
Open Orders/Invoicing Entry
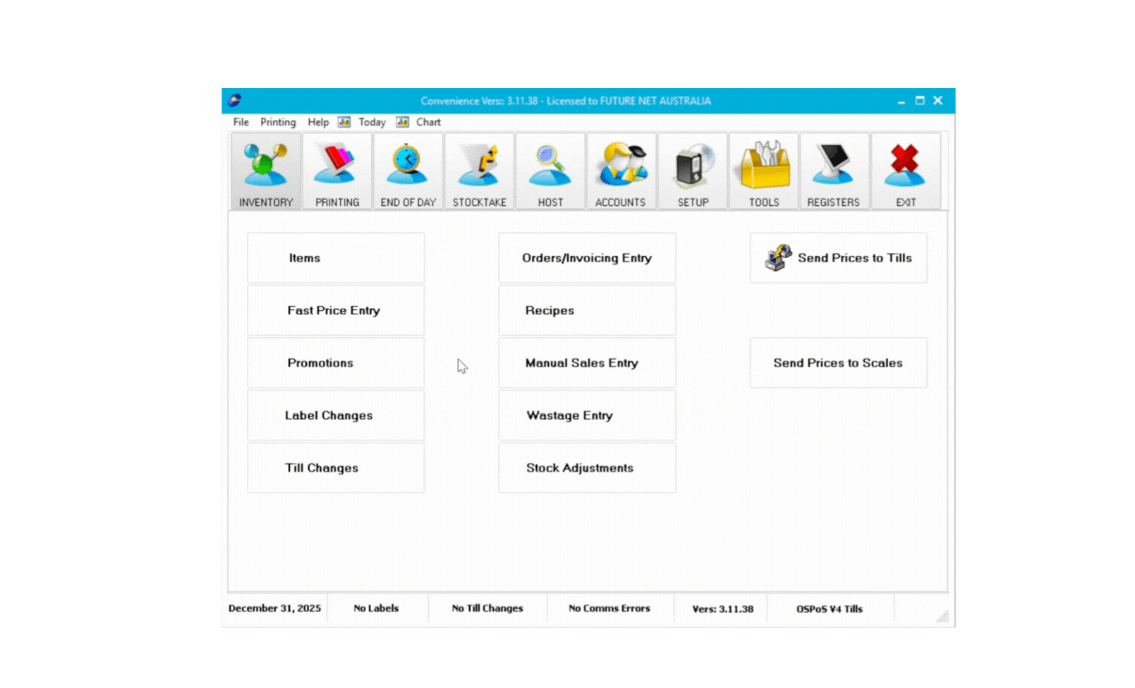(587, 258)
